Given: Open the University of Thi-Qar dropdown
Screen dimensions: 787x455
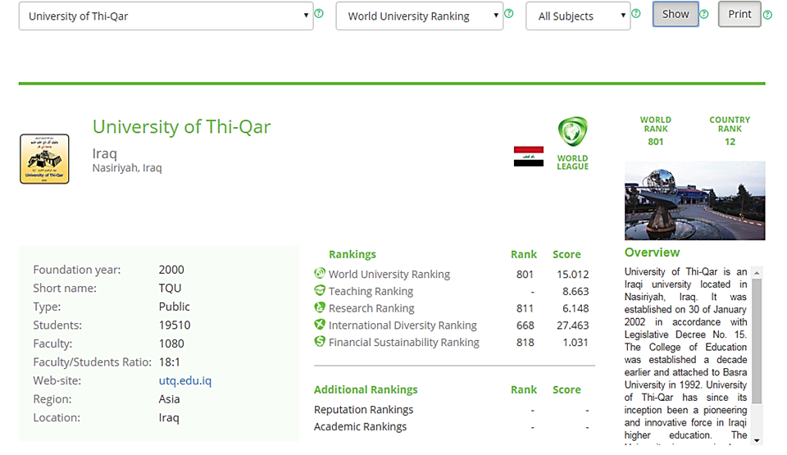Looking at the screenshot, I should 166,16.
